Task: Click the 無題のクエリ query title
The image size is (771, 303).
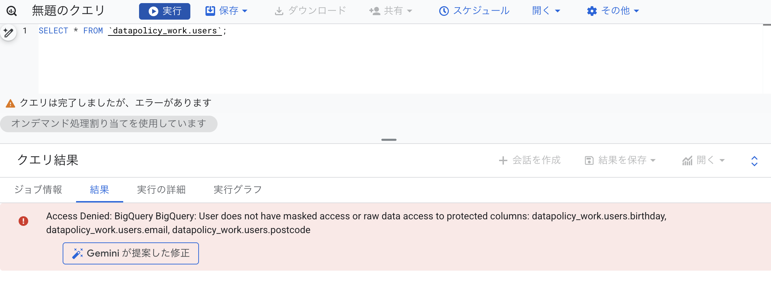Action: [68, 11]
